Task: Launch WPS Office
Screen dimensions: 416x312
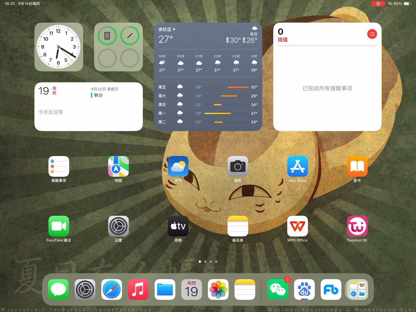Action: tap(298, 226)
